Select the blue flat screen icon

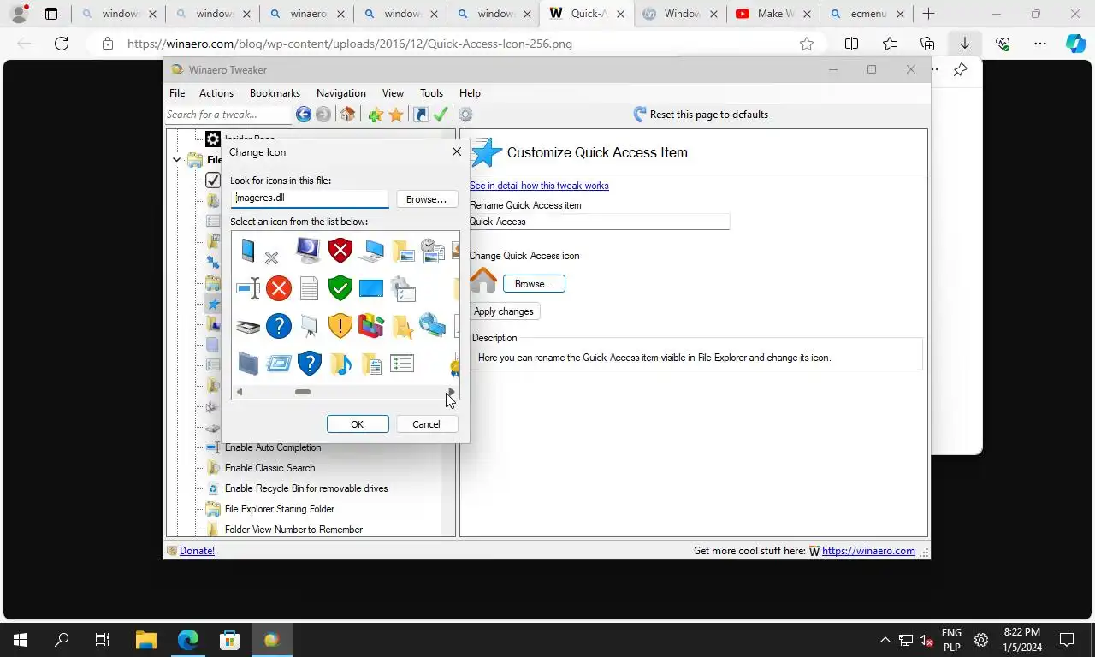tap(371, 288)
